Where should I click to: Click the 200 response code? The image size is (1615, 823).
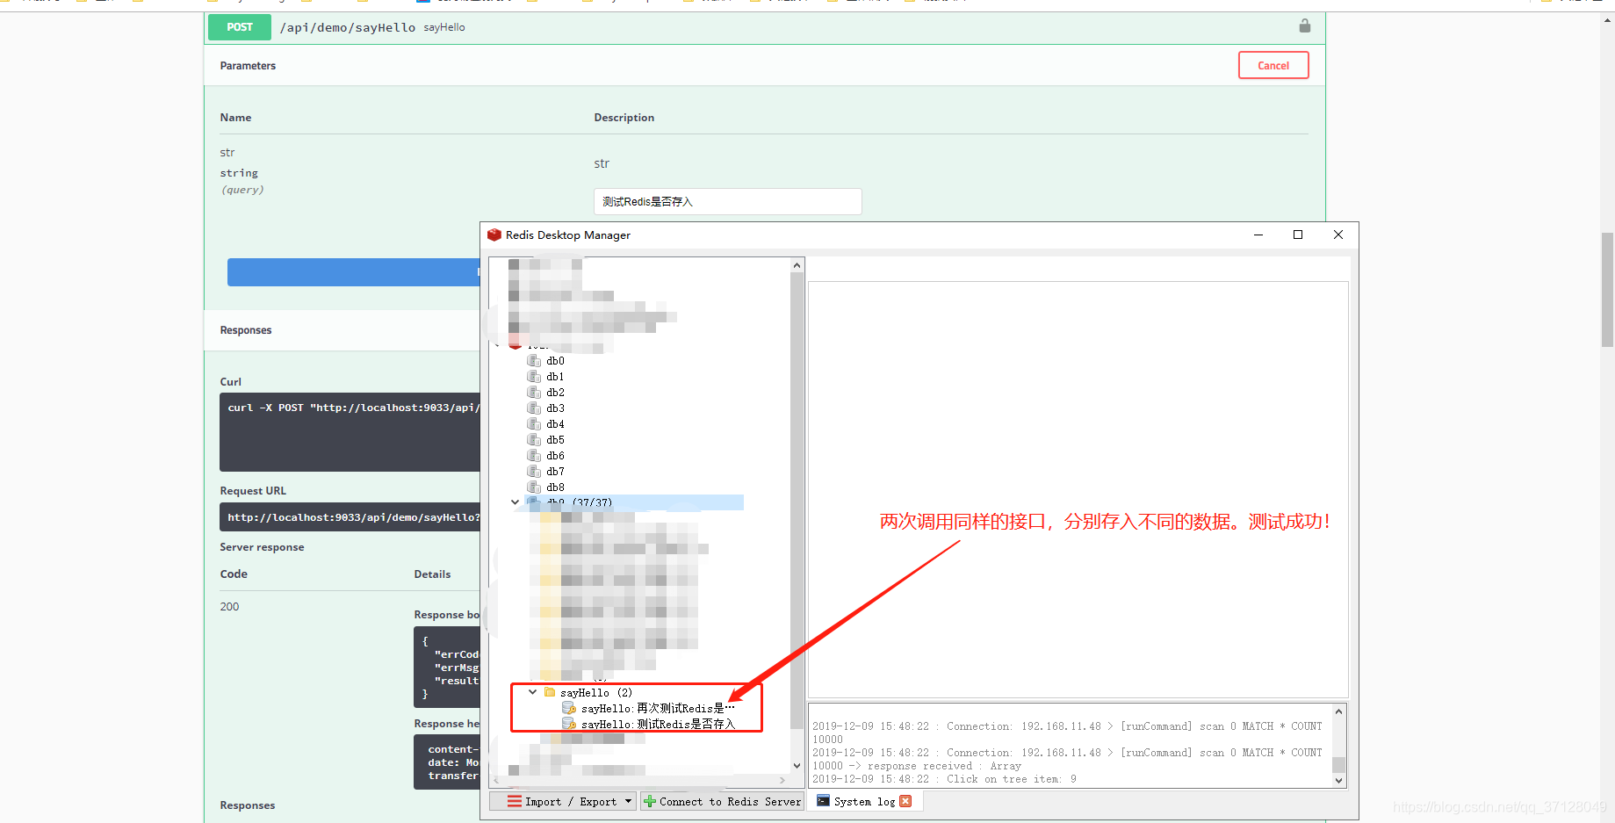(x=229, y=607)
